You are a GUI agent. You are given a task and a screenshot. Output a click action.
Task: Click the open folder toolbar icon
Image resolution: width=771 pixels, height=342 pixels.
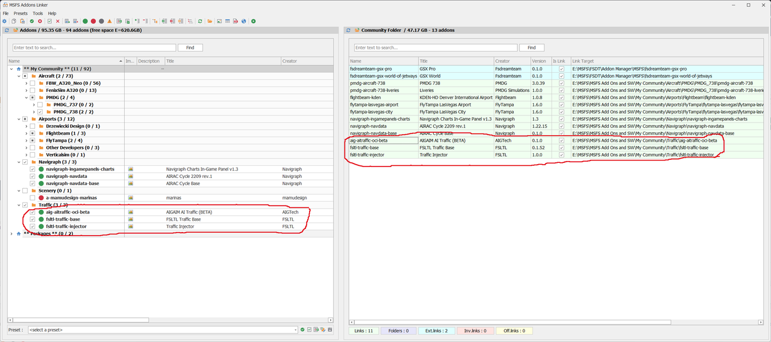(x=210, y=21)
